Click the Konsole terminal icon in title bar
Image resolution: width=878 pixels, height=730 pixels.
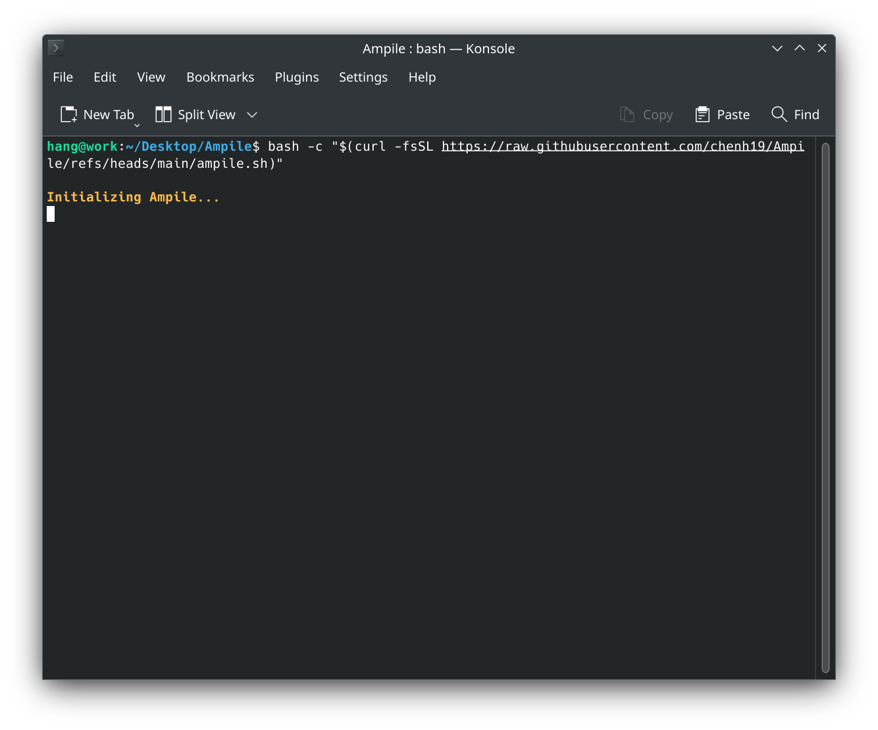56,48
